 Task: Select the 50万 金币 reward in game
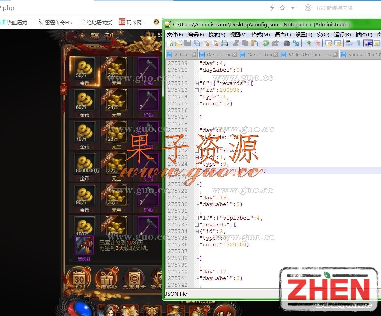click(x=85, y=72)
